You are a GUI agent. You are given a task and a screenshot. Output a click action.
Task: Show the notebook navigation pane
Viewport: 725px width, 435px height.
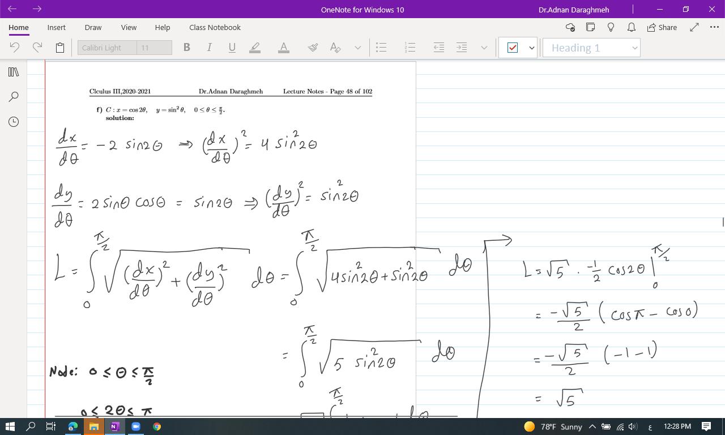point(14,72)
